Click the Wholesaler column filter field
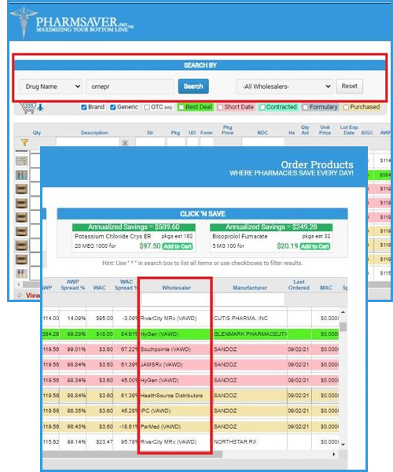The image size is (393, 472). point(175,300)
